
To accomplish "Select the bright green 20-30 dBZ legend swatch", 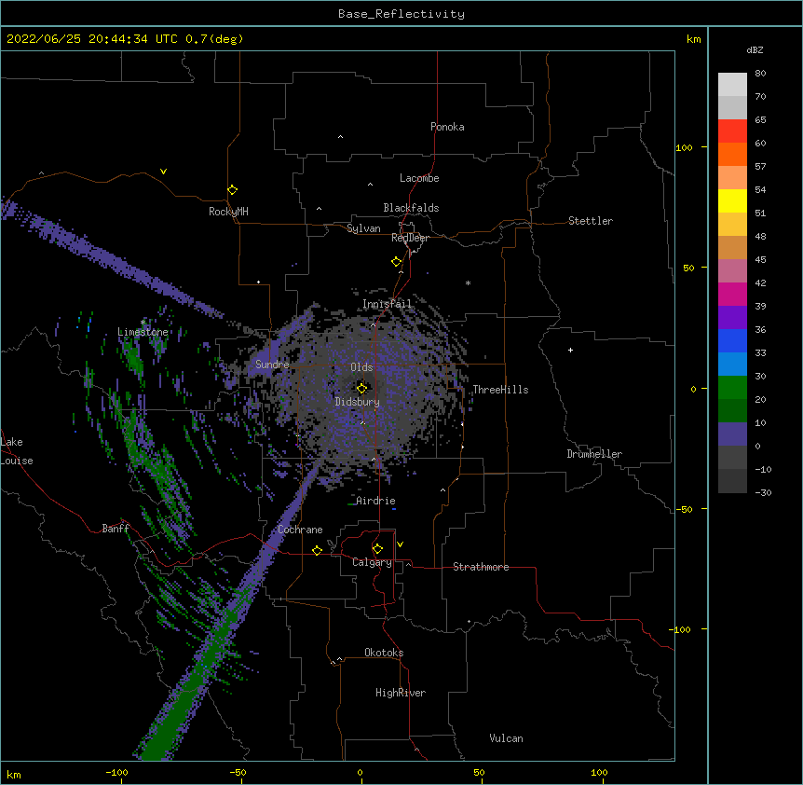I will (x=732, y=388).
